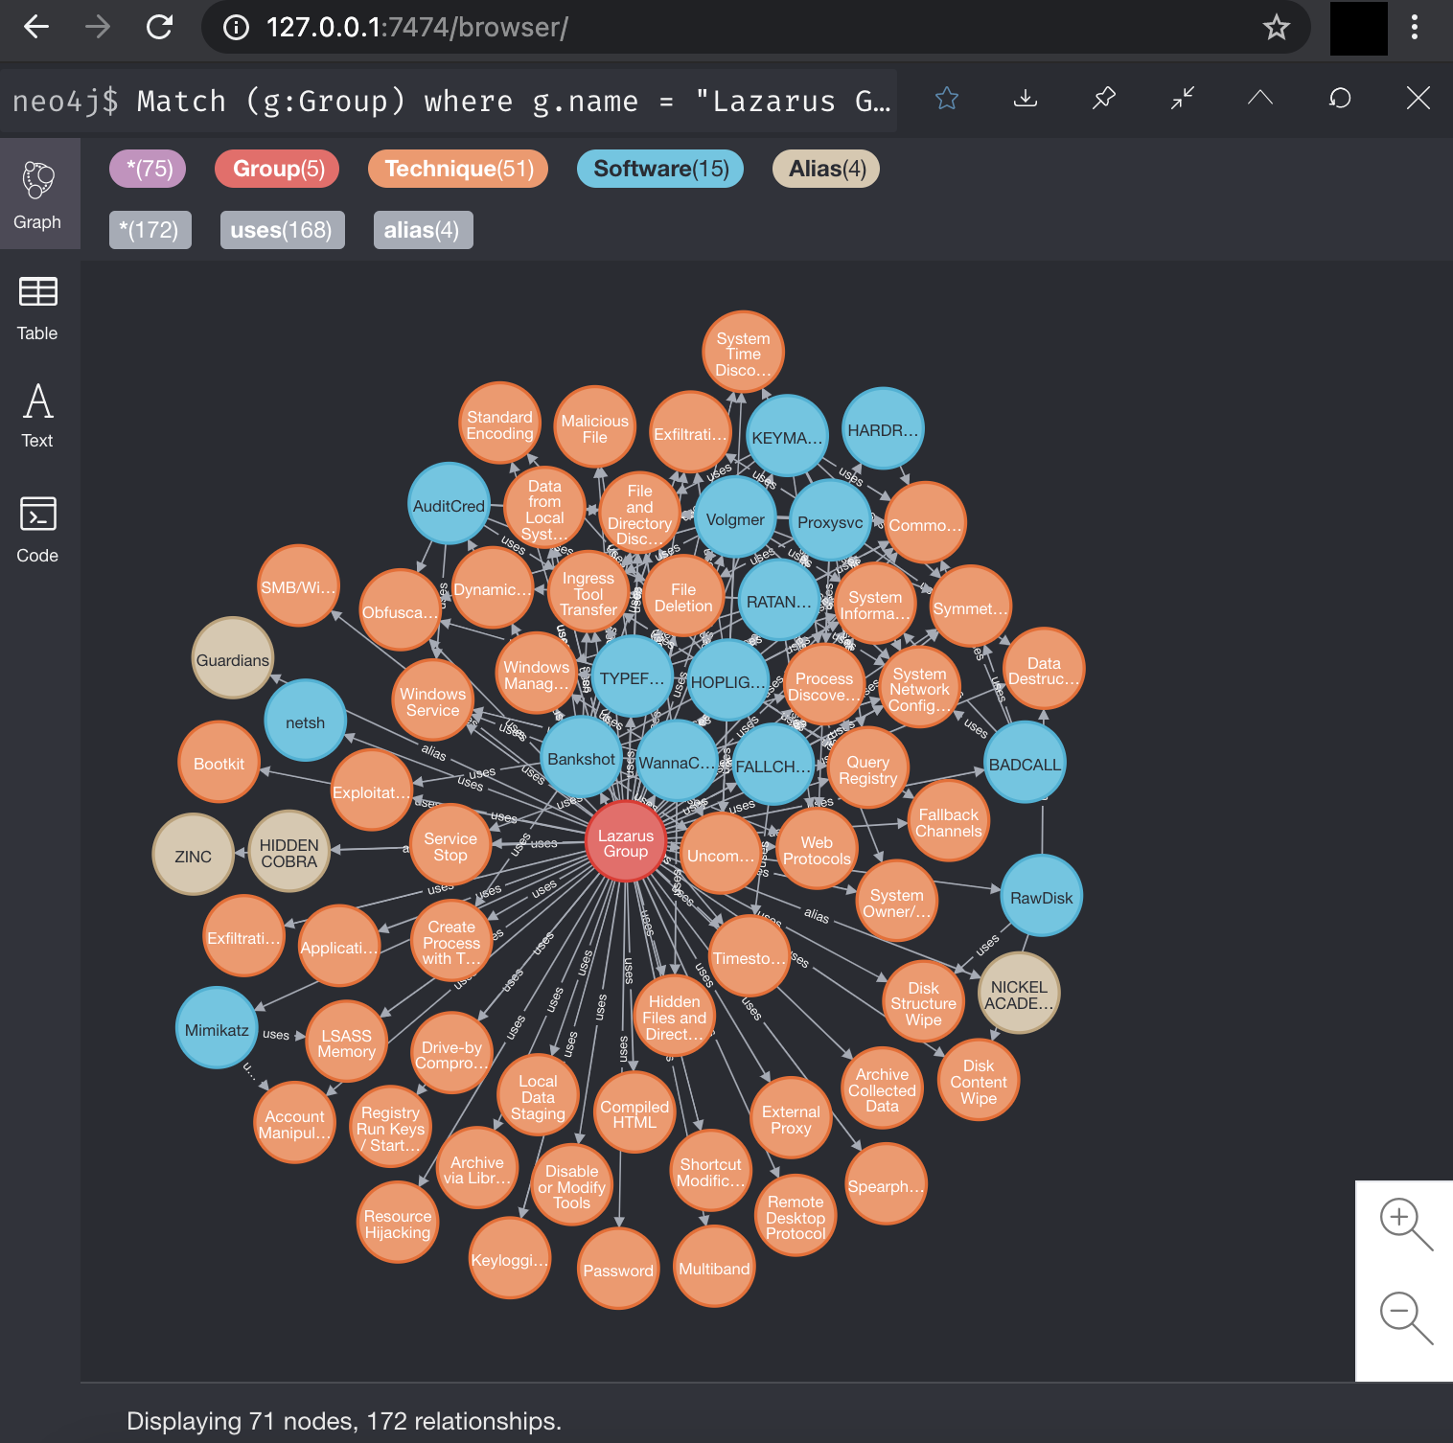Image resolution: width=1453 pixels, height=1443 pixels.
Task: Select the Mimikatz software node
Action: click(x=217, y=1029)
